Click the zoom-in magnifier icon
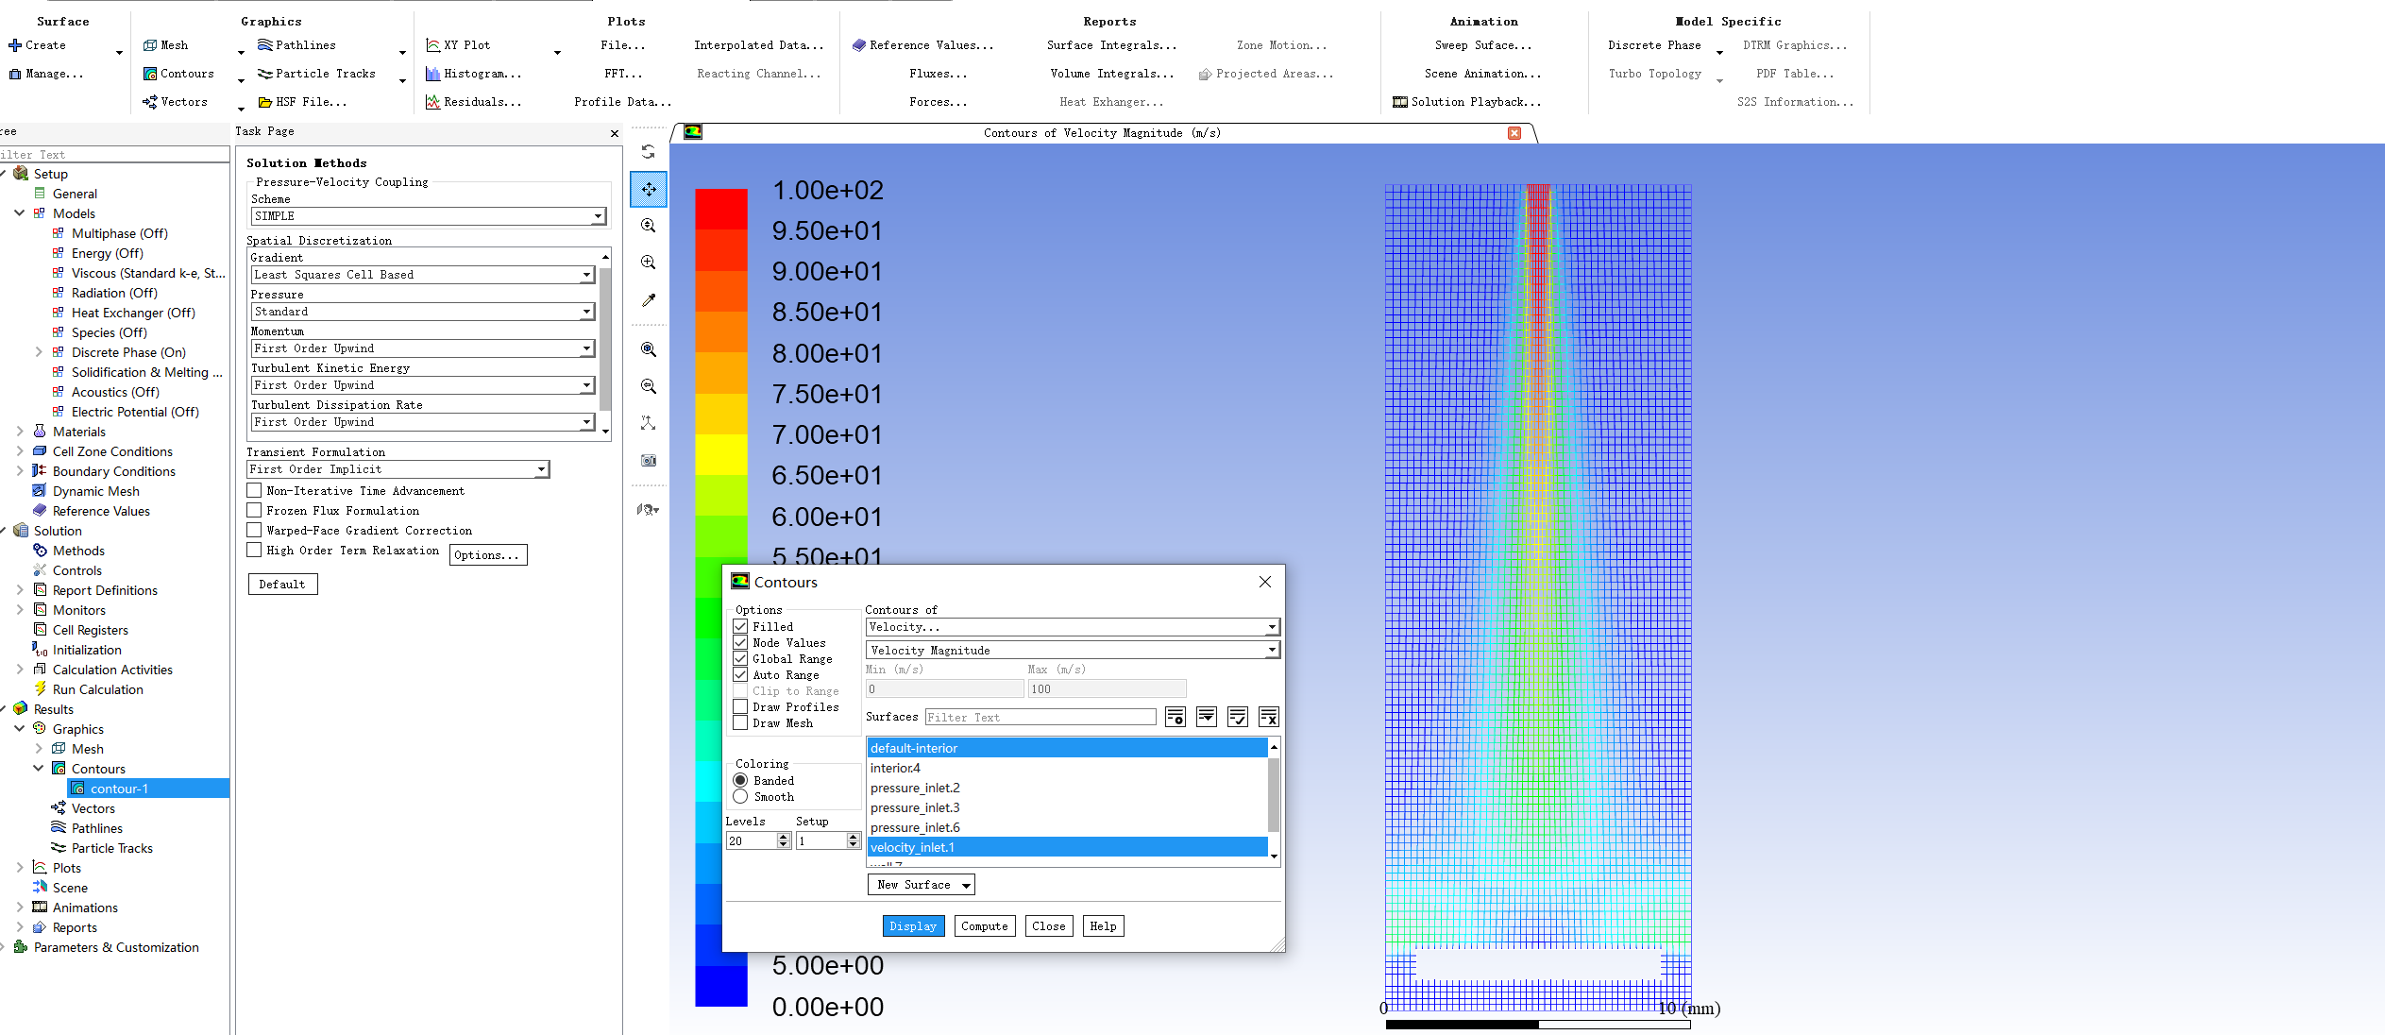Viewport: 2385px width, 1035px height. (x=649, y=263)
